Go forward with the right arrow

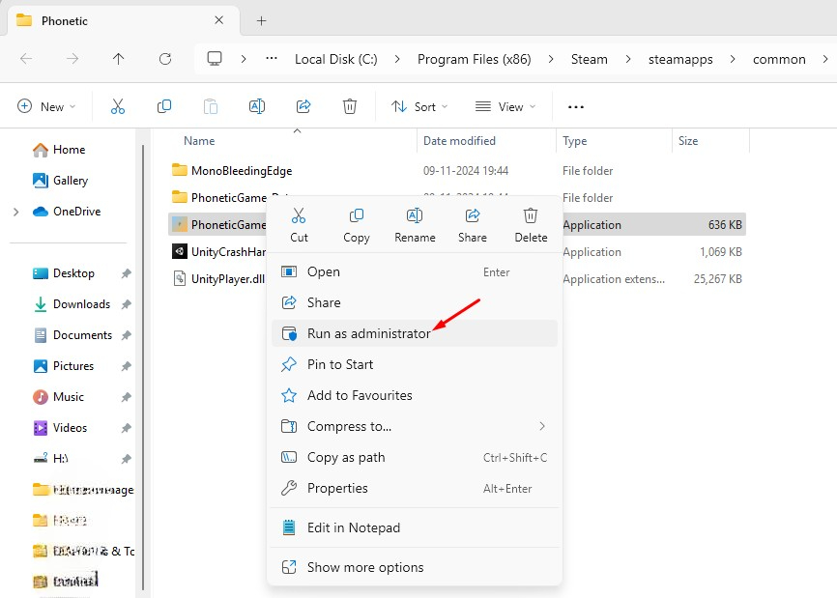72,59
